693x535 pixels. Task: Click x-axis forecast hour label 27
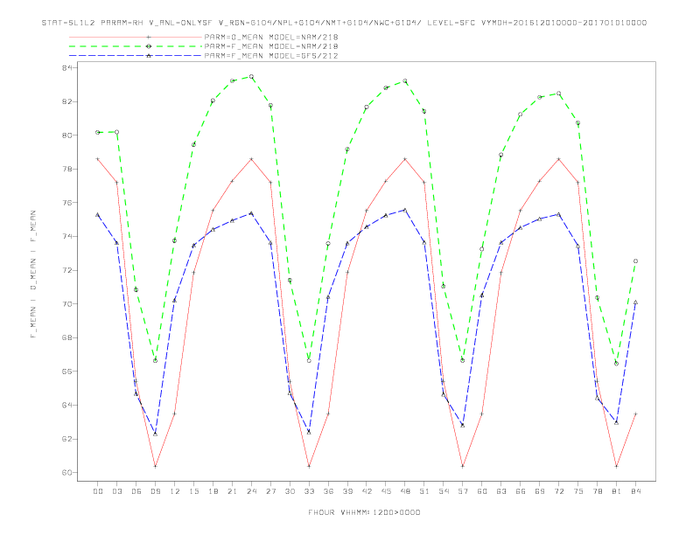(270, 491)
